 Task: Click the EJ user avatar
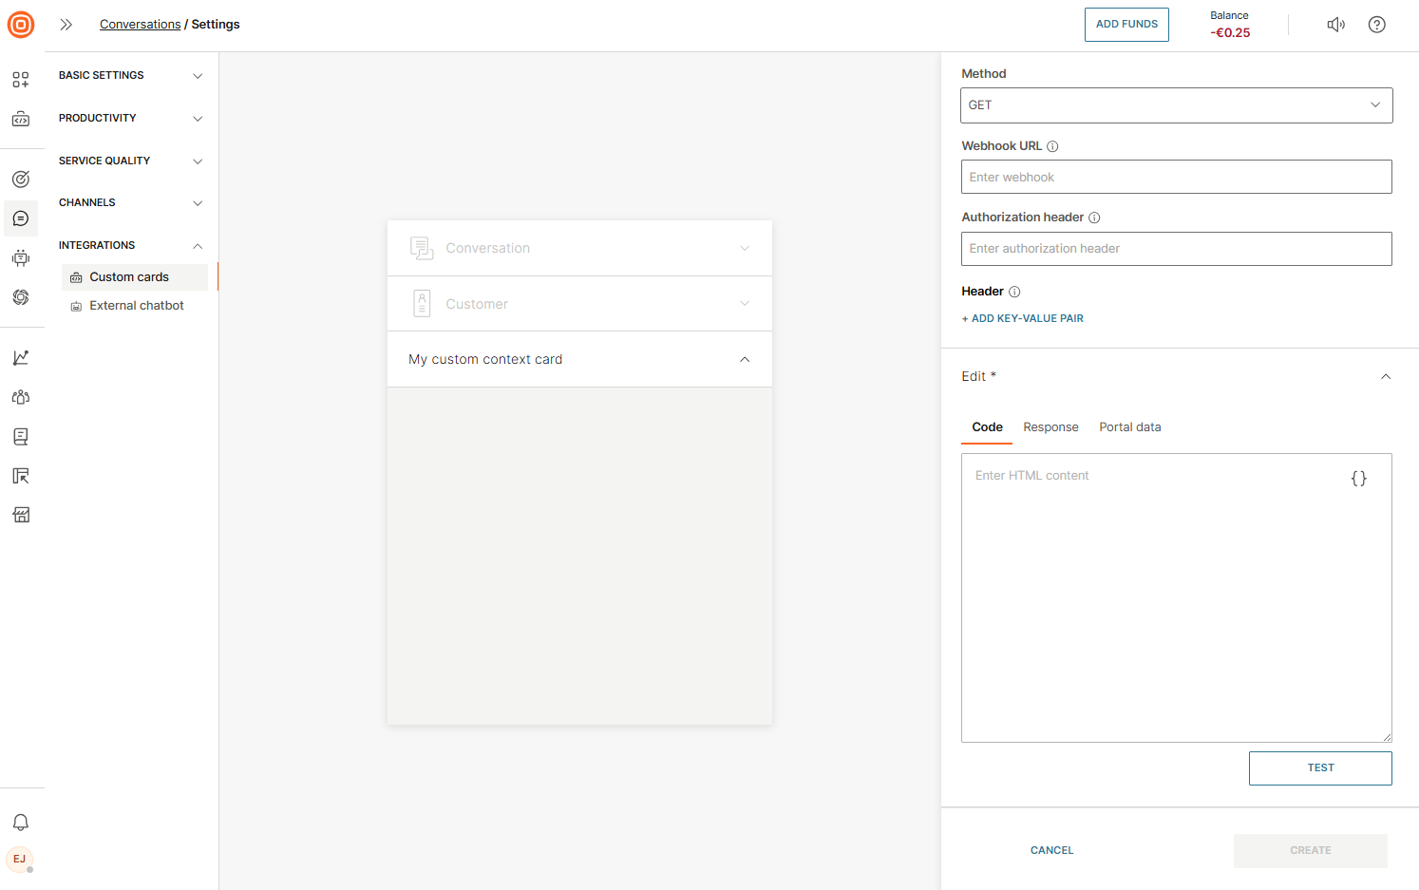(20, 860)
